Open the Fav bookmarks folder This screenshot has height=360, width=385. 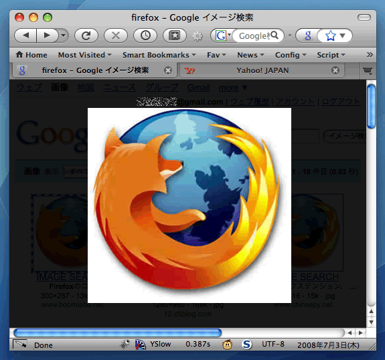(x=216, y=55)
